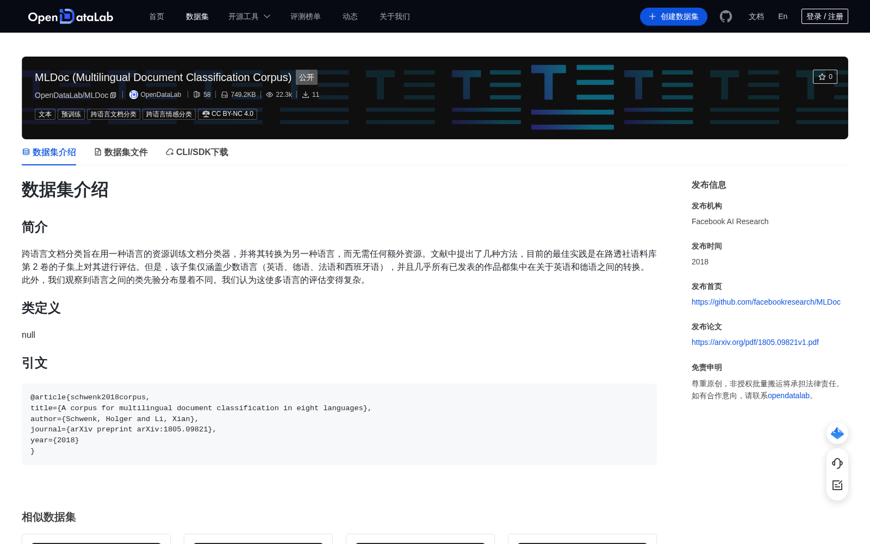Expand the 开源工具 dropdown menu
870x544 pixels.
(x=249, y=16)
